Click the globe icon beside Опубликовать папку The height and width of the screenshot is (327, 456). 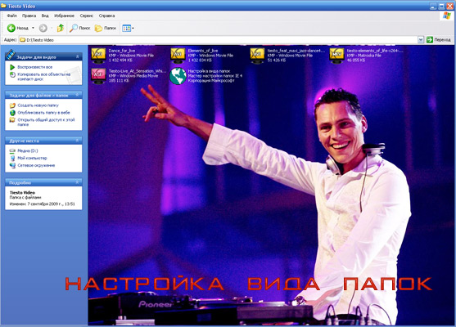pyautogui.click(x=12, y=113)
